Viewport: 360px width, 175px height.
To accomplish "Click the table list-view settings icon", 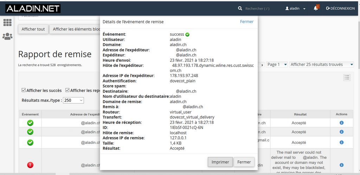I will click(x=347, y=78).
